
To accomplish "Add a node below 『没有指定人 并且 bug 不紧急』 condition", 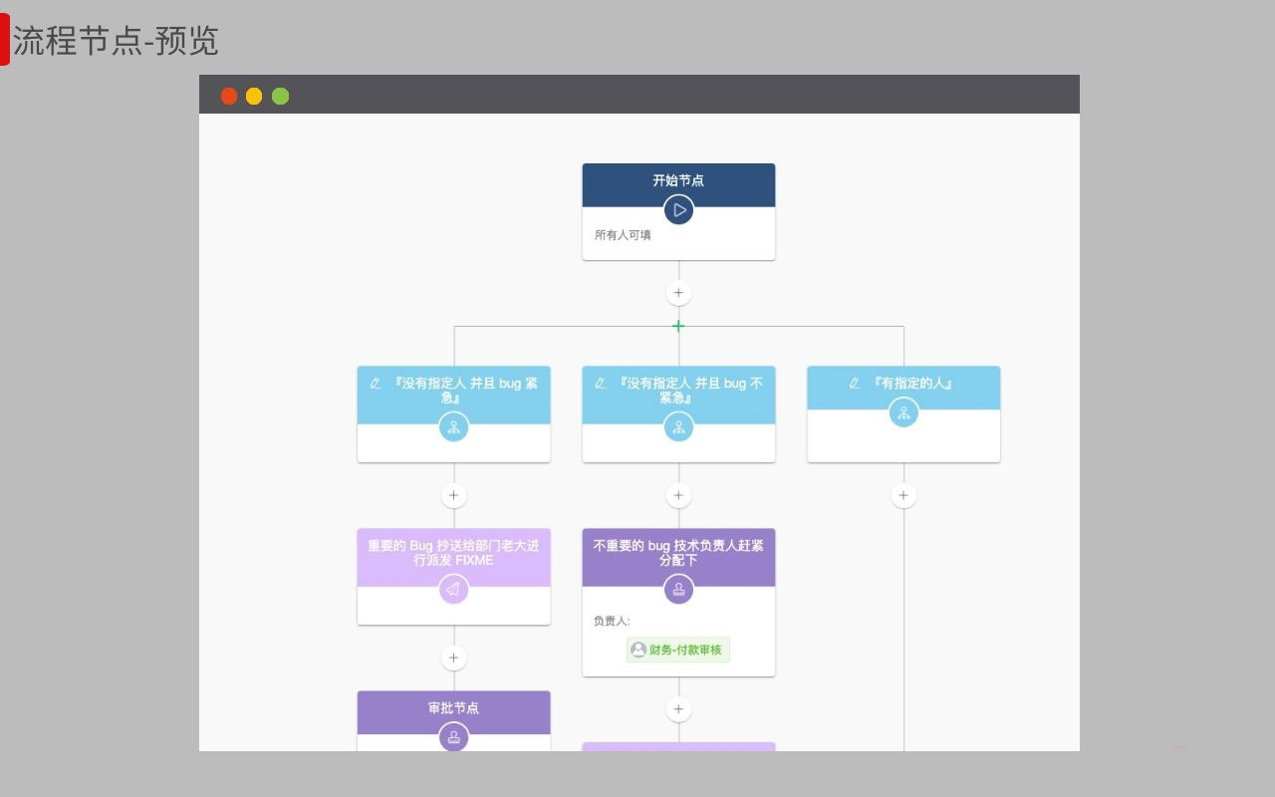I will (x=678, y=495).
